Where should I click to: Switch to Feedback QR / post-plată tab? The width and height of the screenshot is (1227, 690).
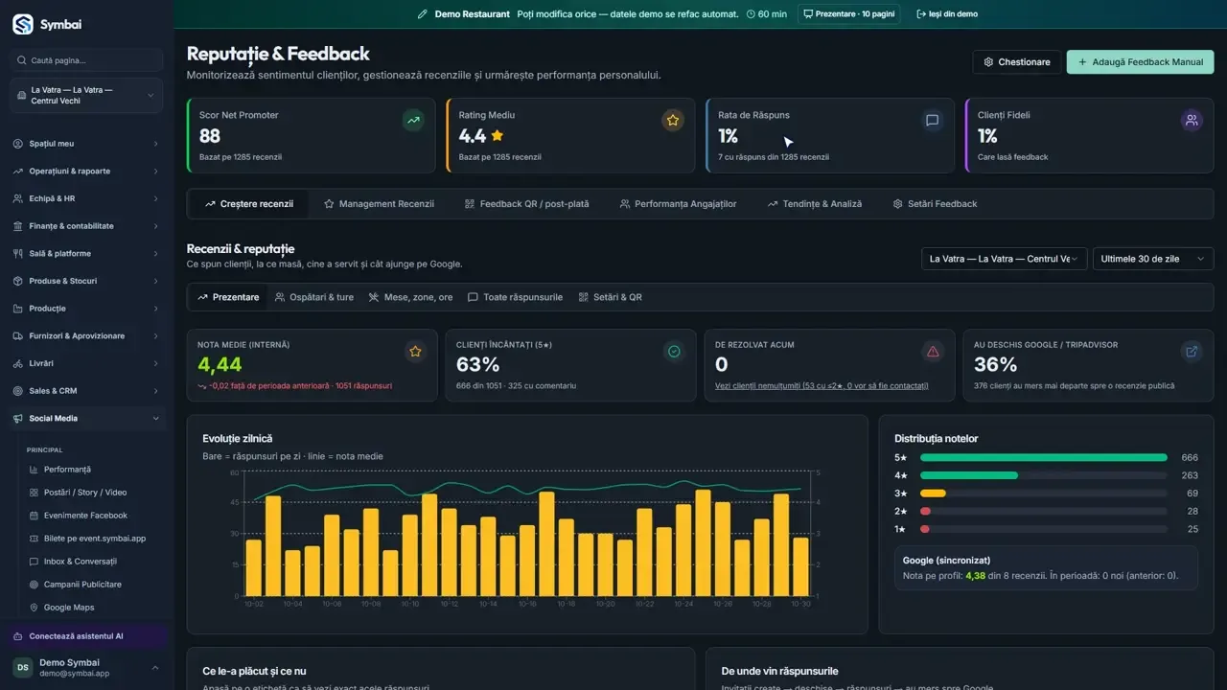(x=526, y=204)
